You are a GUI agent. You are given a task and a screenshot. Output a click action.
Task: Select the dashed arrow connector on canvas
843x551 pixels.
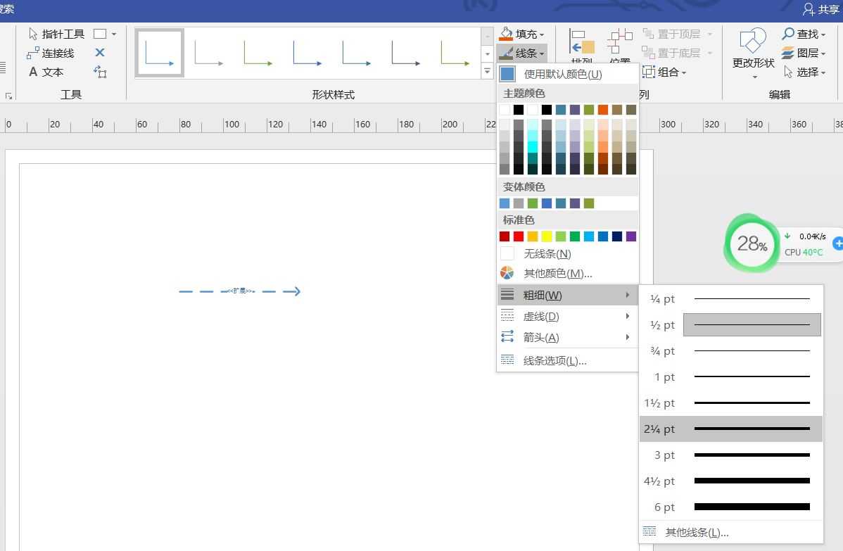coord(240,291)
